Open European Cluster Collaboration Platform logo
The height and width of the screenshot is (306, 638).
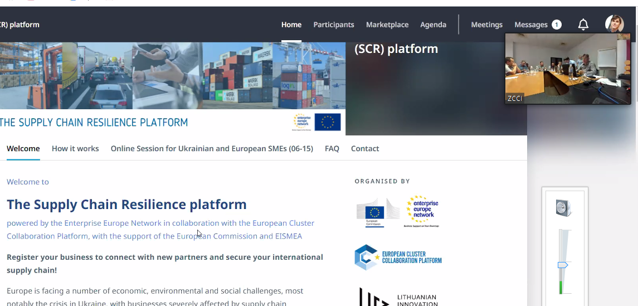tap(398, 258)
